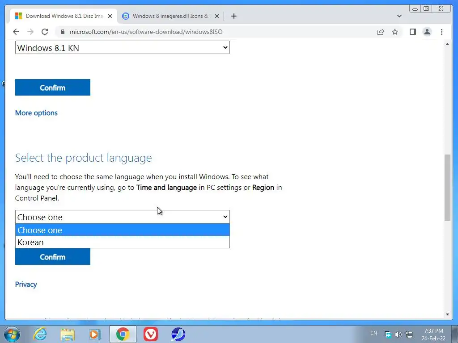This screenshot has width=458, height=343.
Task: Launch Vivaldi browser from the taskbar
Action: (151, 334)
